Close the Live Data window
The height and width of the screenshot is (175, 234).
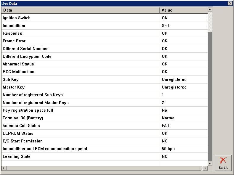point(230,4)
